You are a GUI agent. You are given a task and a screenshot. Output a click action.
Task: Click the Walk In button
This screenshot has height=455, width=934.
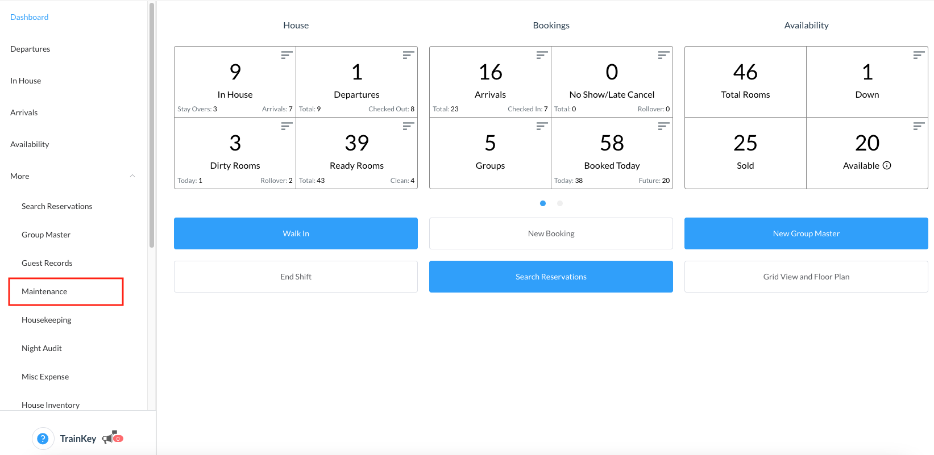pyautogui.click(x=296, y=233)
